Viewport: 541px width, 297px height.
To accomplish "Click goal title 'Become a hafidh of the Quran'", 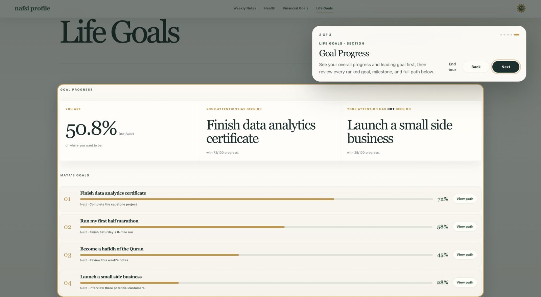I will [112, 249].
